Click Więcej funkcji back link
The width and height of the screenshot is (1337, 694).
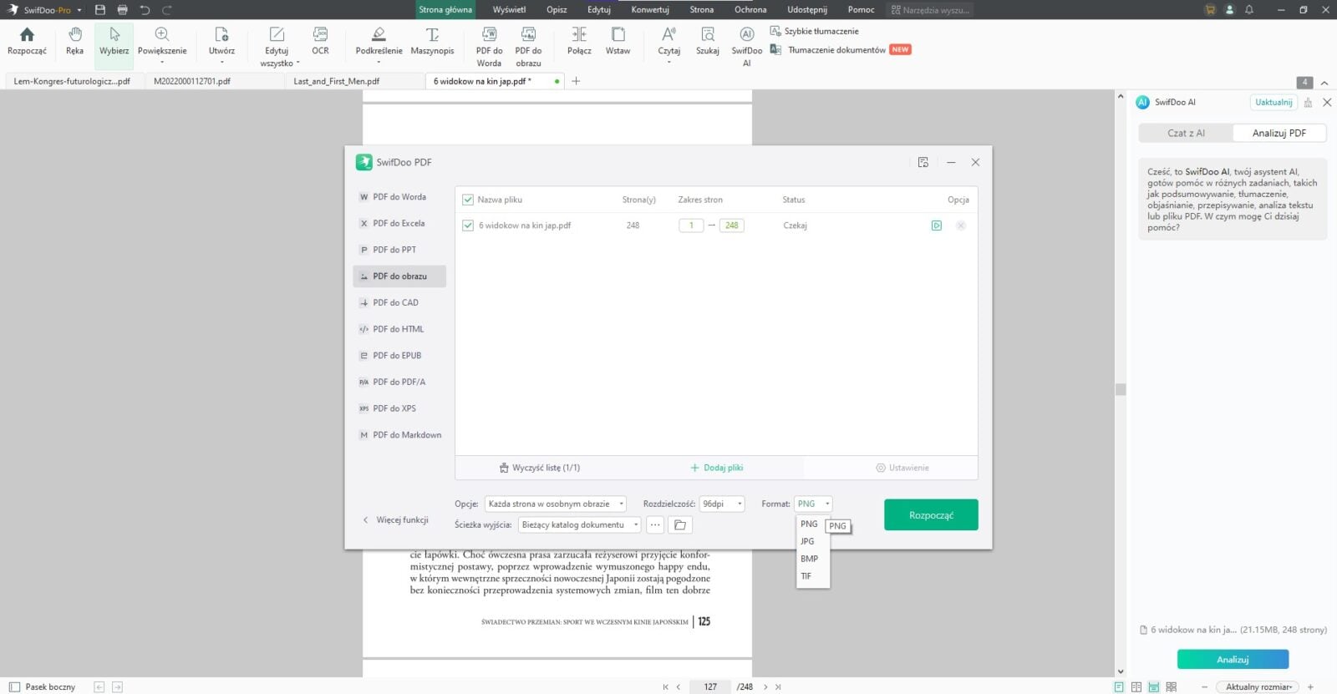pyautogui.click(x=395, y=519)
